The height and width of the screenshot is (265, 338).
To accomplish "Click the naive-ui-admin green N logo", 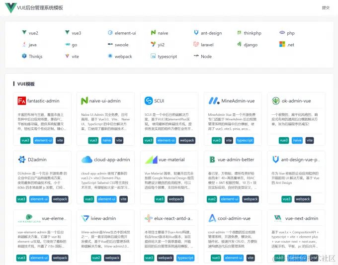I will 84,101.
